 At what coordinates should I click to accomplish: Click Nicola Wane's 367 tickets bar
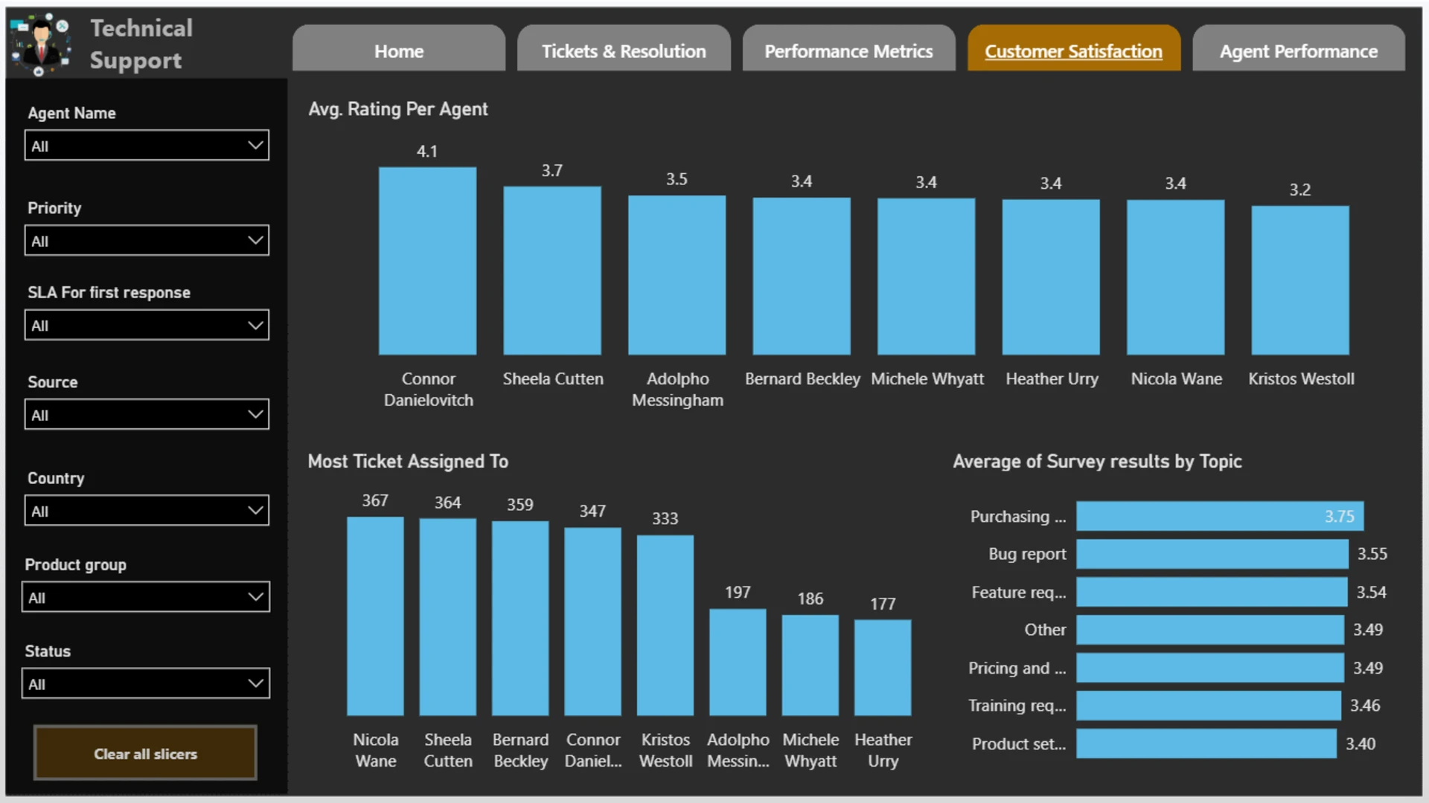point(375,616)
